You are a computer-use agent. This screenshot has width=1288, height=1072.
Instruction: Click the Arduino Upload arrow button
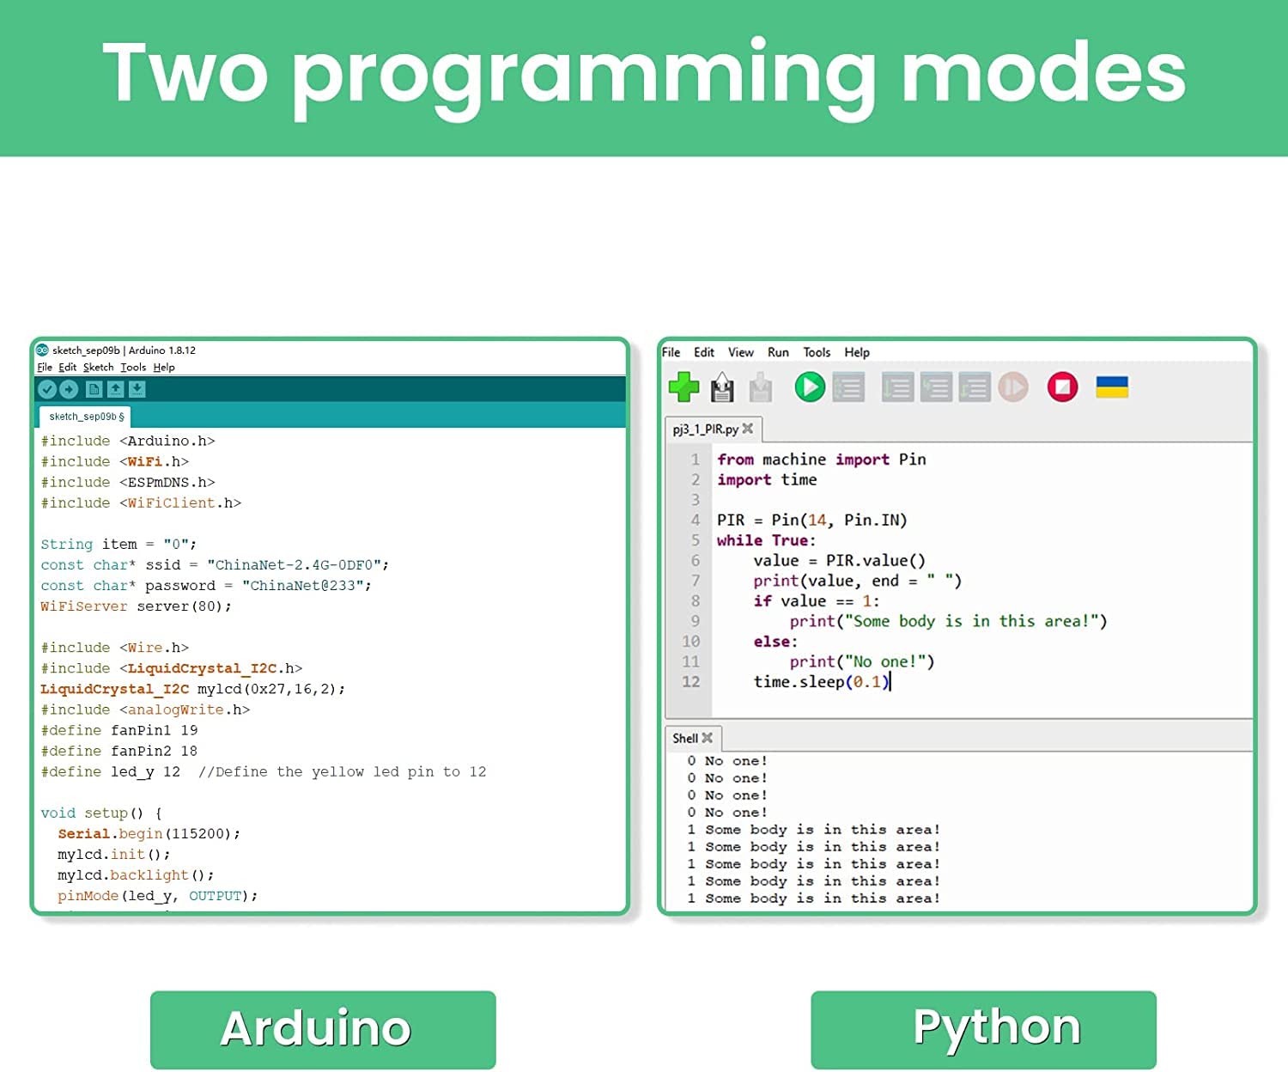(x=69, y=389)
